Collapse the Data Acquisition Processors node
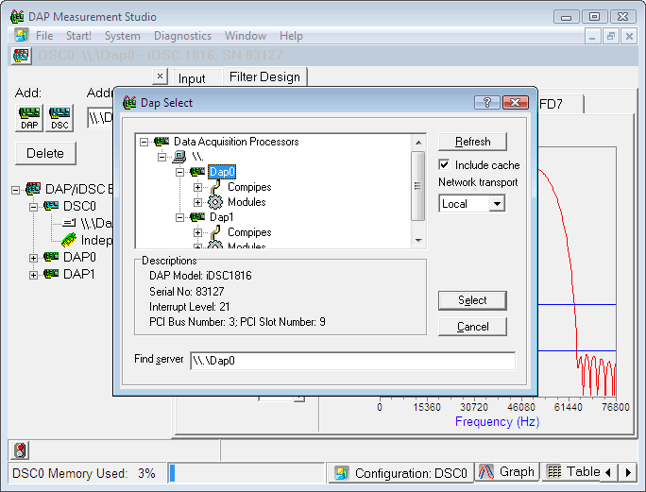 pos(144,142)
